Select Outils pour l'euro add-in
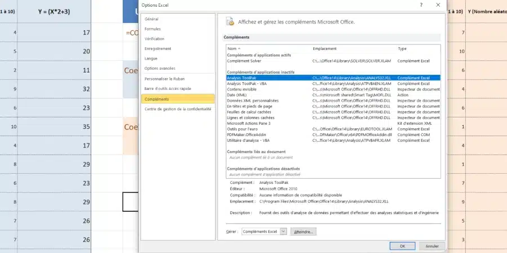Screen dimensions: 507x253 (x=333, y=129)
